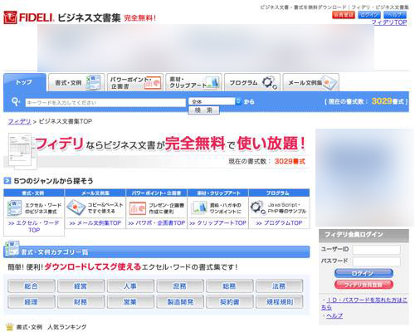
Task: Select the 庶務 category button
Action: pyautogui.click(x=180, y=286)
